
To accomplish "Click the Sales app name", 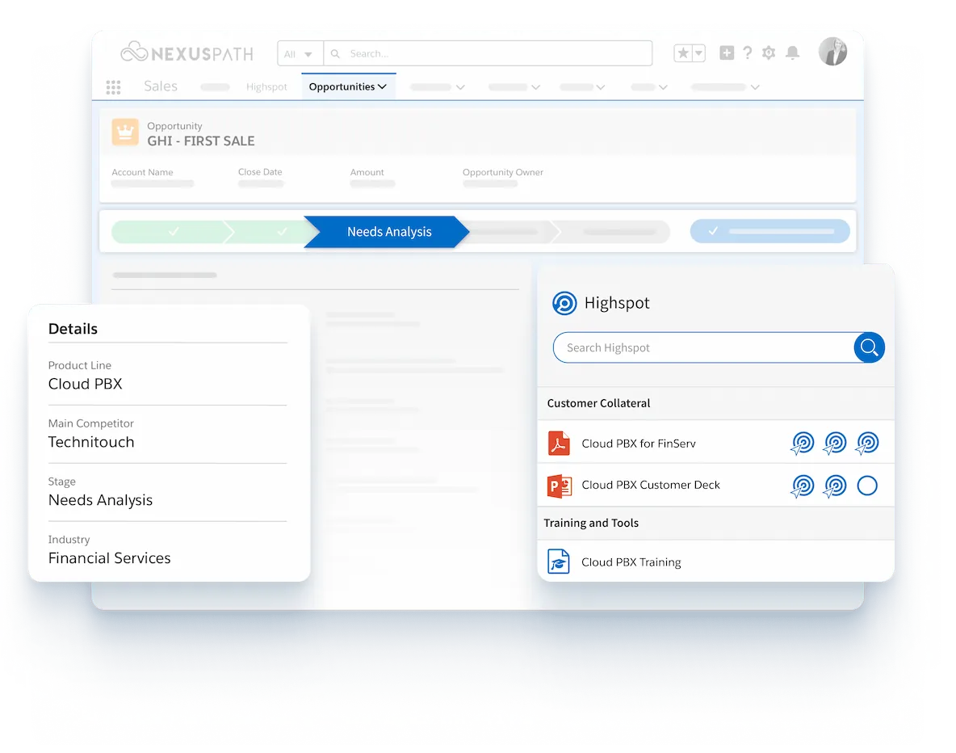I will pos(161,86).
